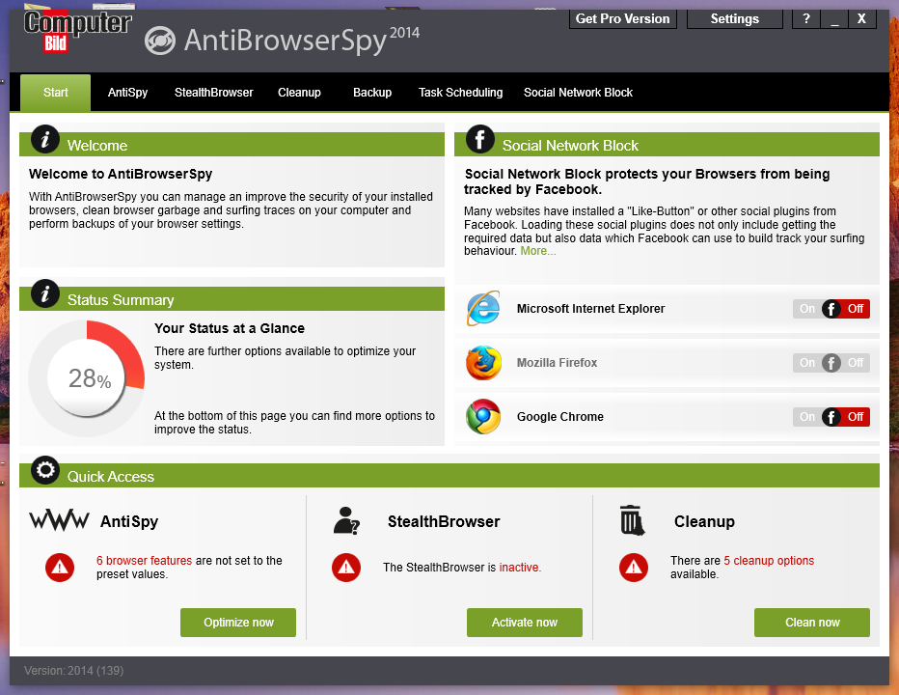Click the Quick Access 'AntiSpy' heading
899x695 pixels.
point(129,521)
